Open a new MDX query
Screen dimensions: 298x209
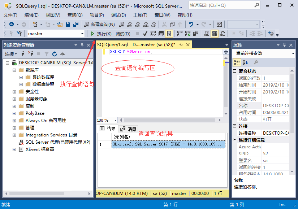coord(130,24)
